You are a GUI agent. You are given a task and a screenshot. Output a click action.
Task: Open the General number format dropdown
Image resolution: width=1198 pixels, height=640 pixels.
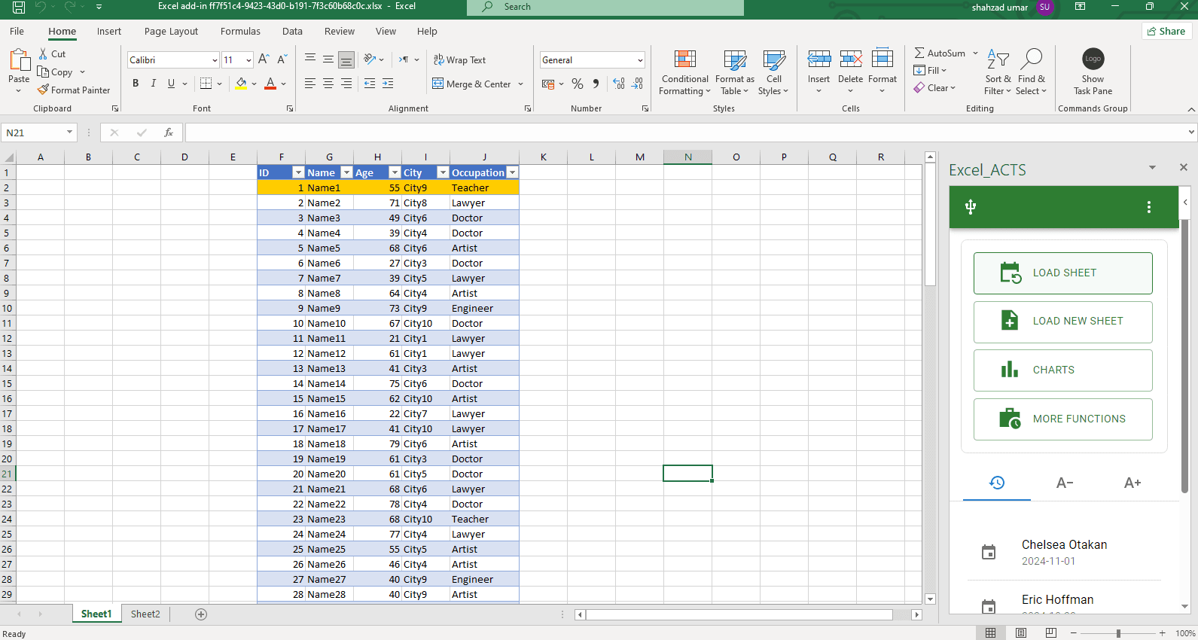tap(640, 60)
